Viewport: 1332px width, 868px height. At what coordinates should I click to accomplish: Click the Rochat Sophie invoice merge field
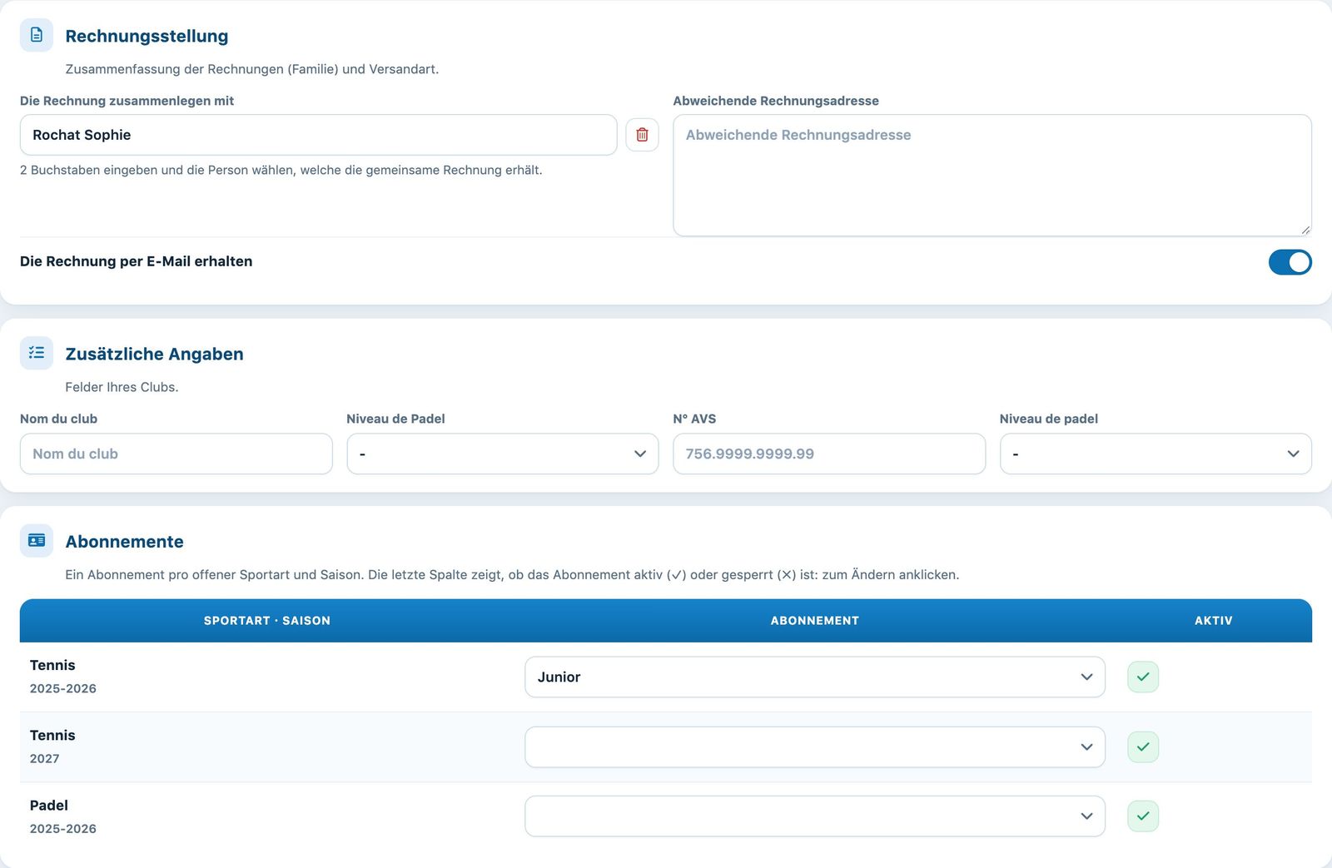(318, 135)
